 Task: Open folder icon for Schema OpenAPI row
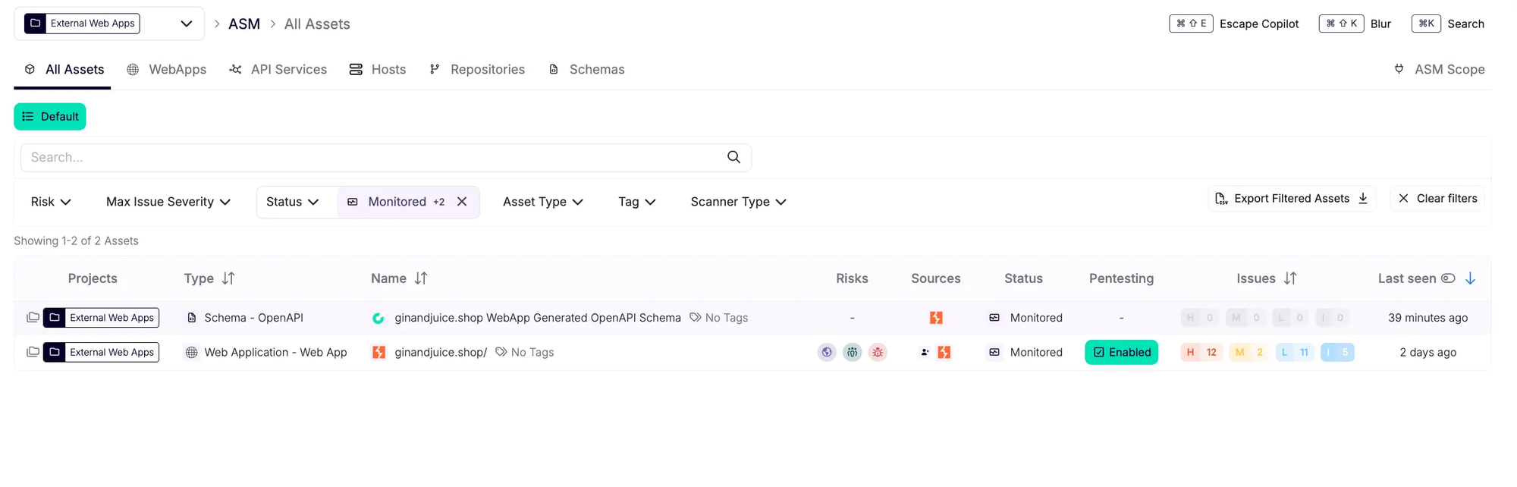[x=33, y=318]
